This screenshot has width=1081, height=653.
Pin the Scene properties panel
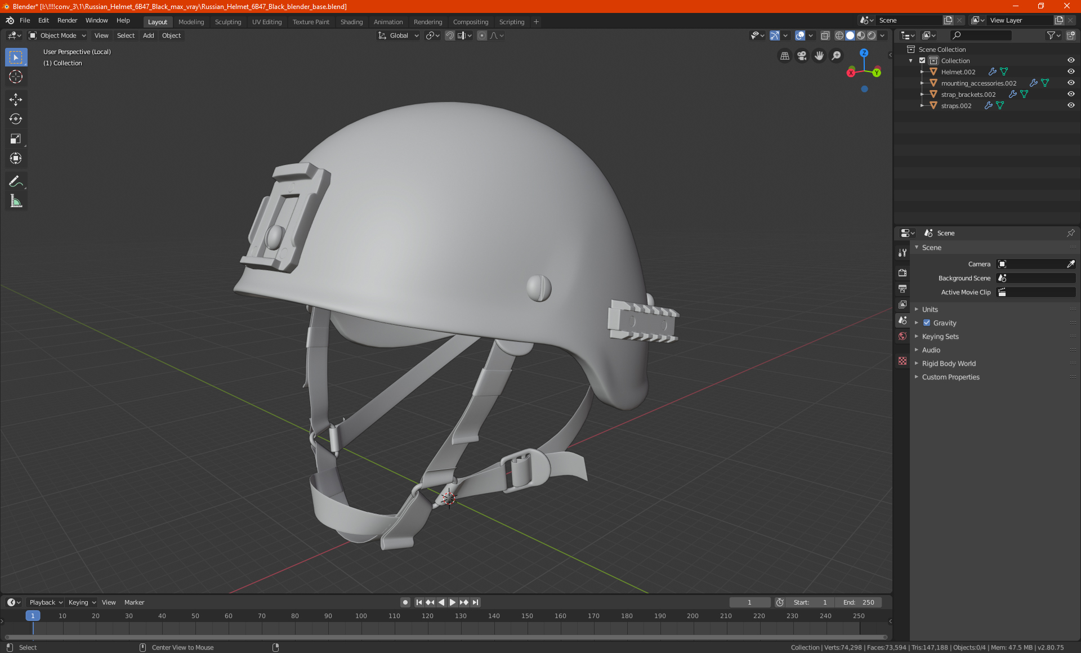[1070, 233]
